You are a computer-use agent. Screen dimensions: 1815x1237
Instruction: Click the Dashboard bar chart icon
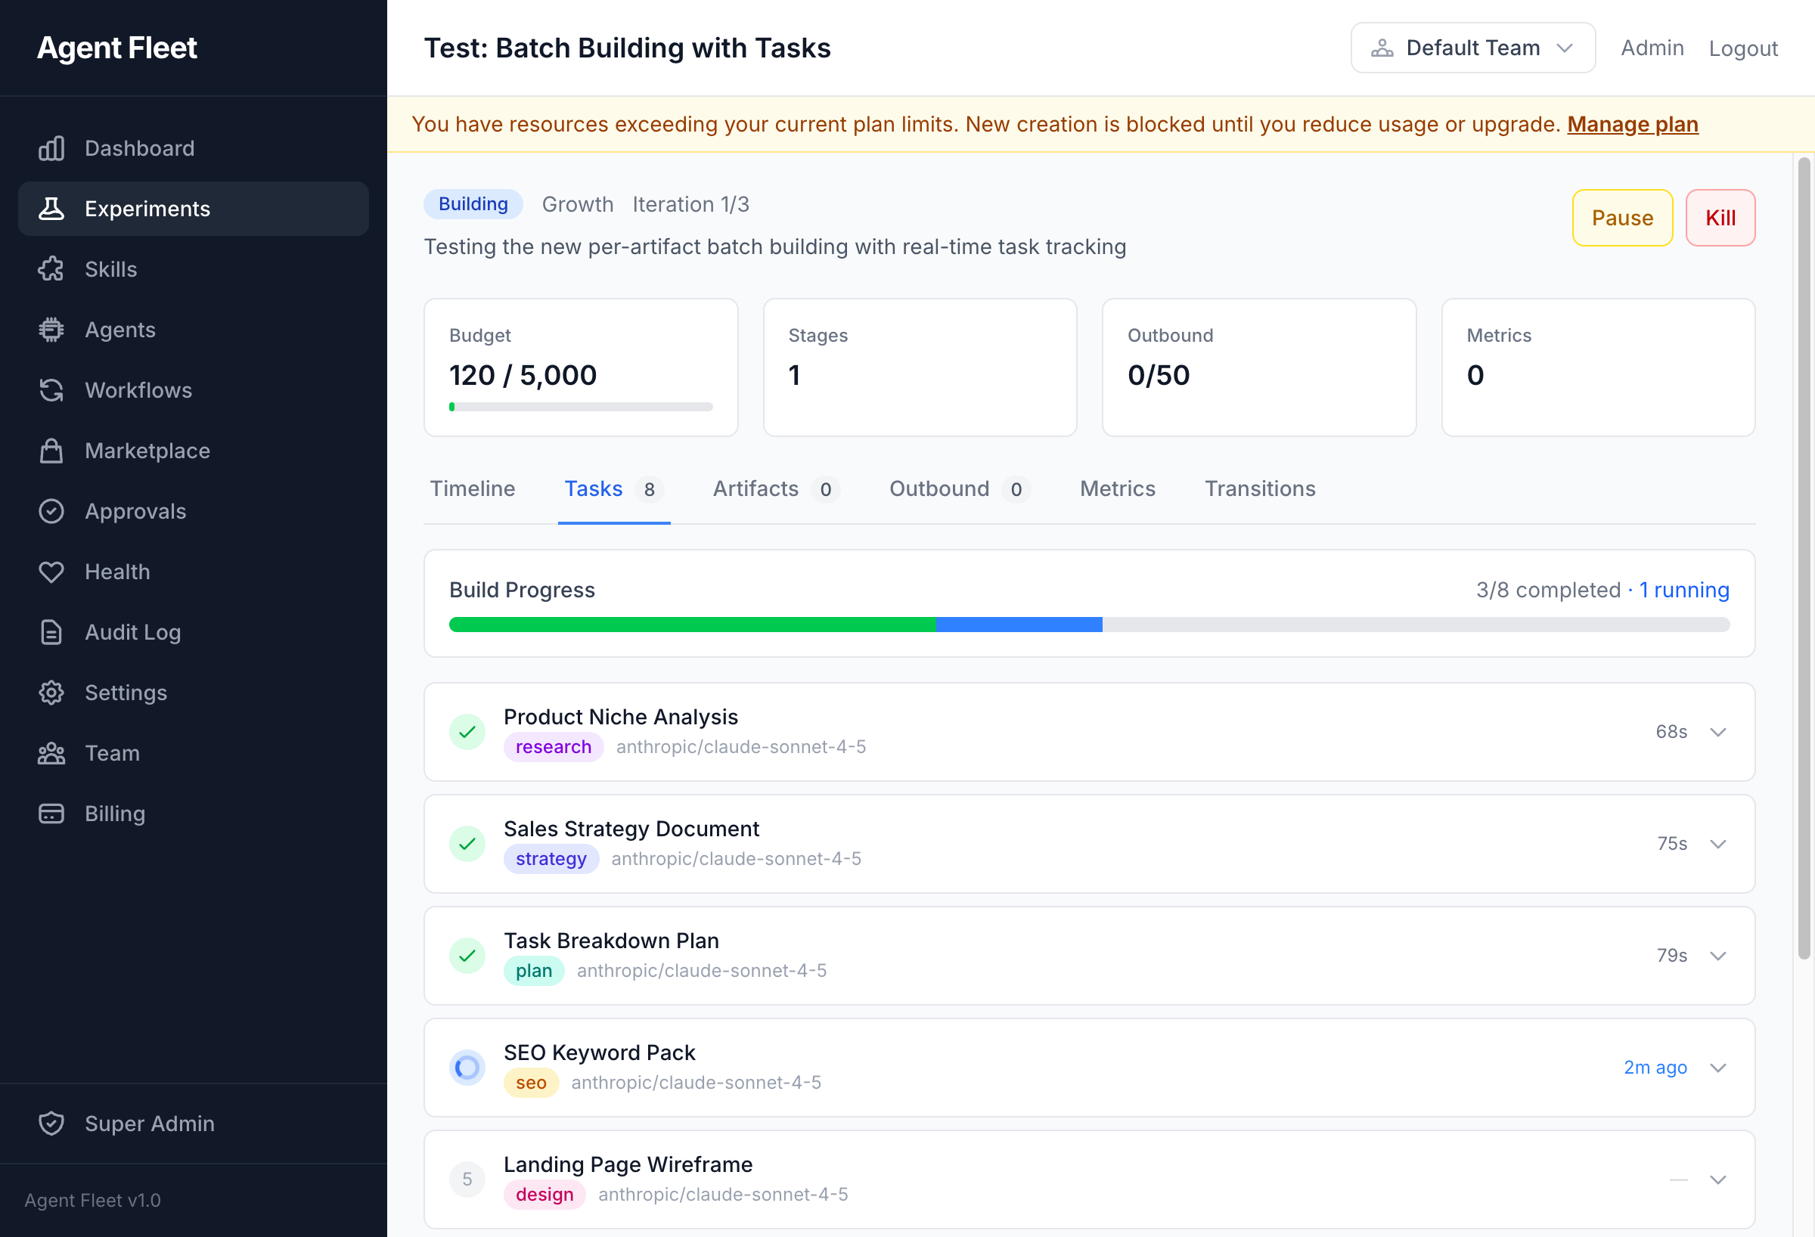pyautogui.click(x=51, y=148)
